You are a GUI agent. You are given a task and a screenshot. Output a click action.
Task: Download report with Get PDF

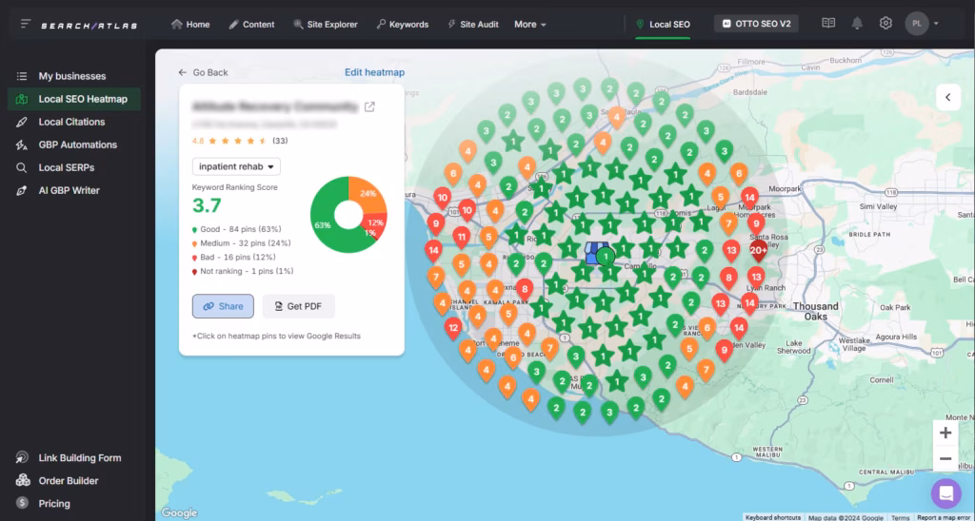coord(298,306)
